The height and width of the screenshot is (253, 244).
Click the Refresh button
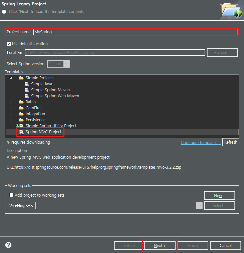point(231,142)
